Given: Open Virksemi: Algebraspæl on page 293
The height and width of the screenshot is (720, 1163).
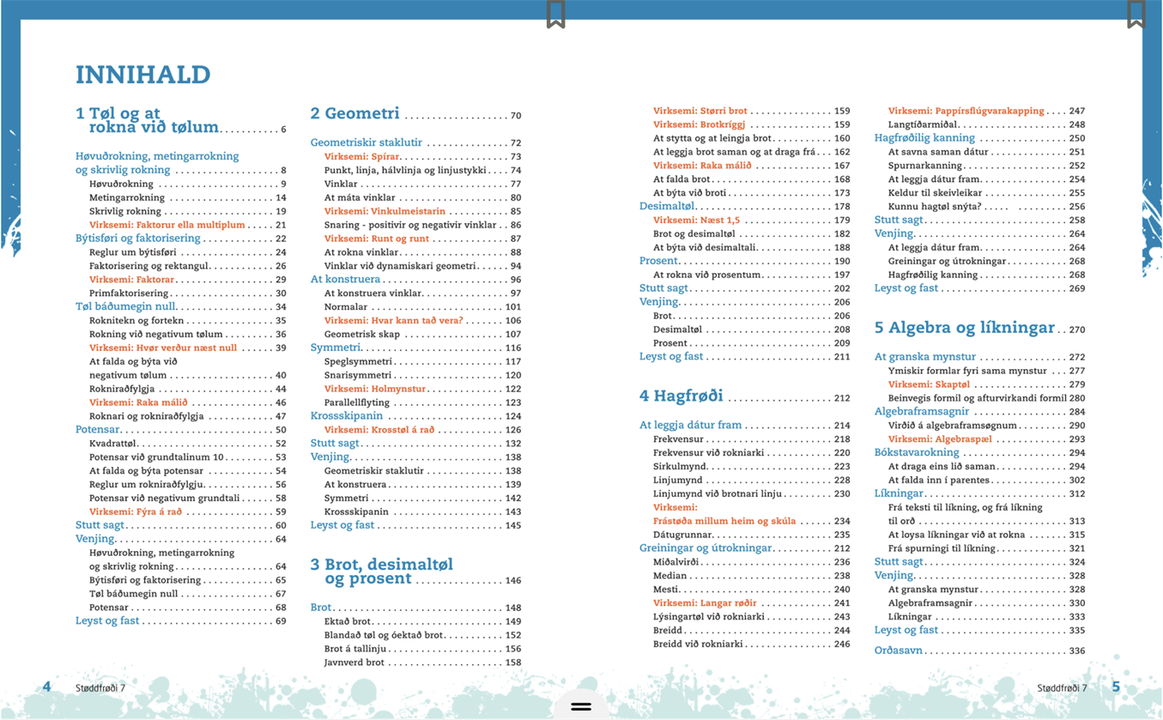Looking at the screenshot, I should click(987, 439).
